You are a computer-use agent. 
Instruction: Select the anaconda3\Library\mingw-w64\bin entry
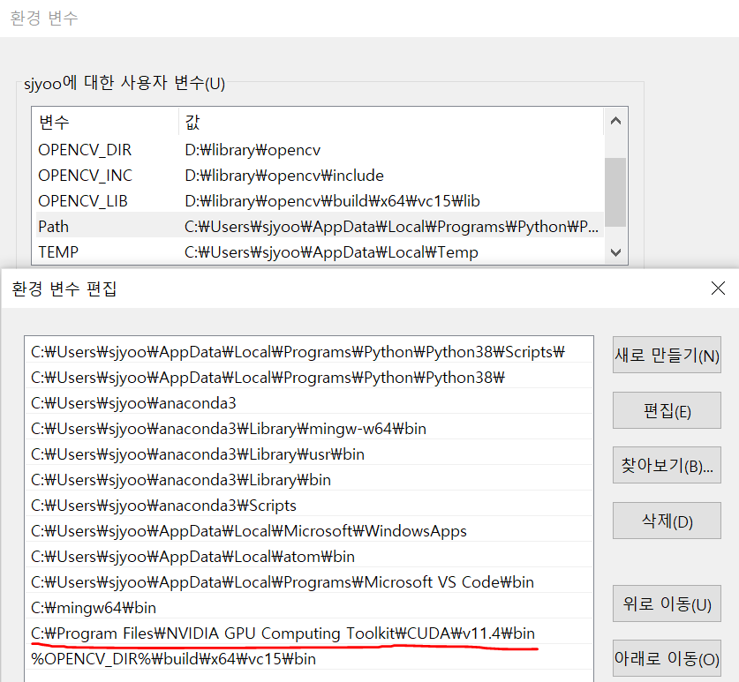[309, 429]
